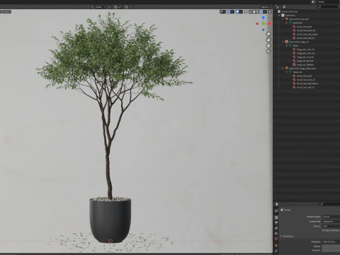Collapse the Mesh.011 entry
This screenshot has width=340, height=255.
tap(287, 72)
